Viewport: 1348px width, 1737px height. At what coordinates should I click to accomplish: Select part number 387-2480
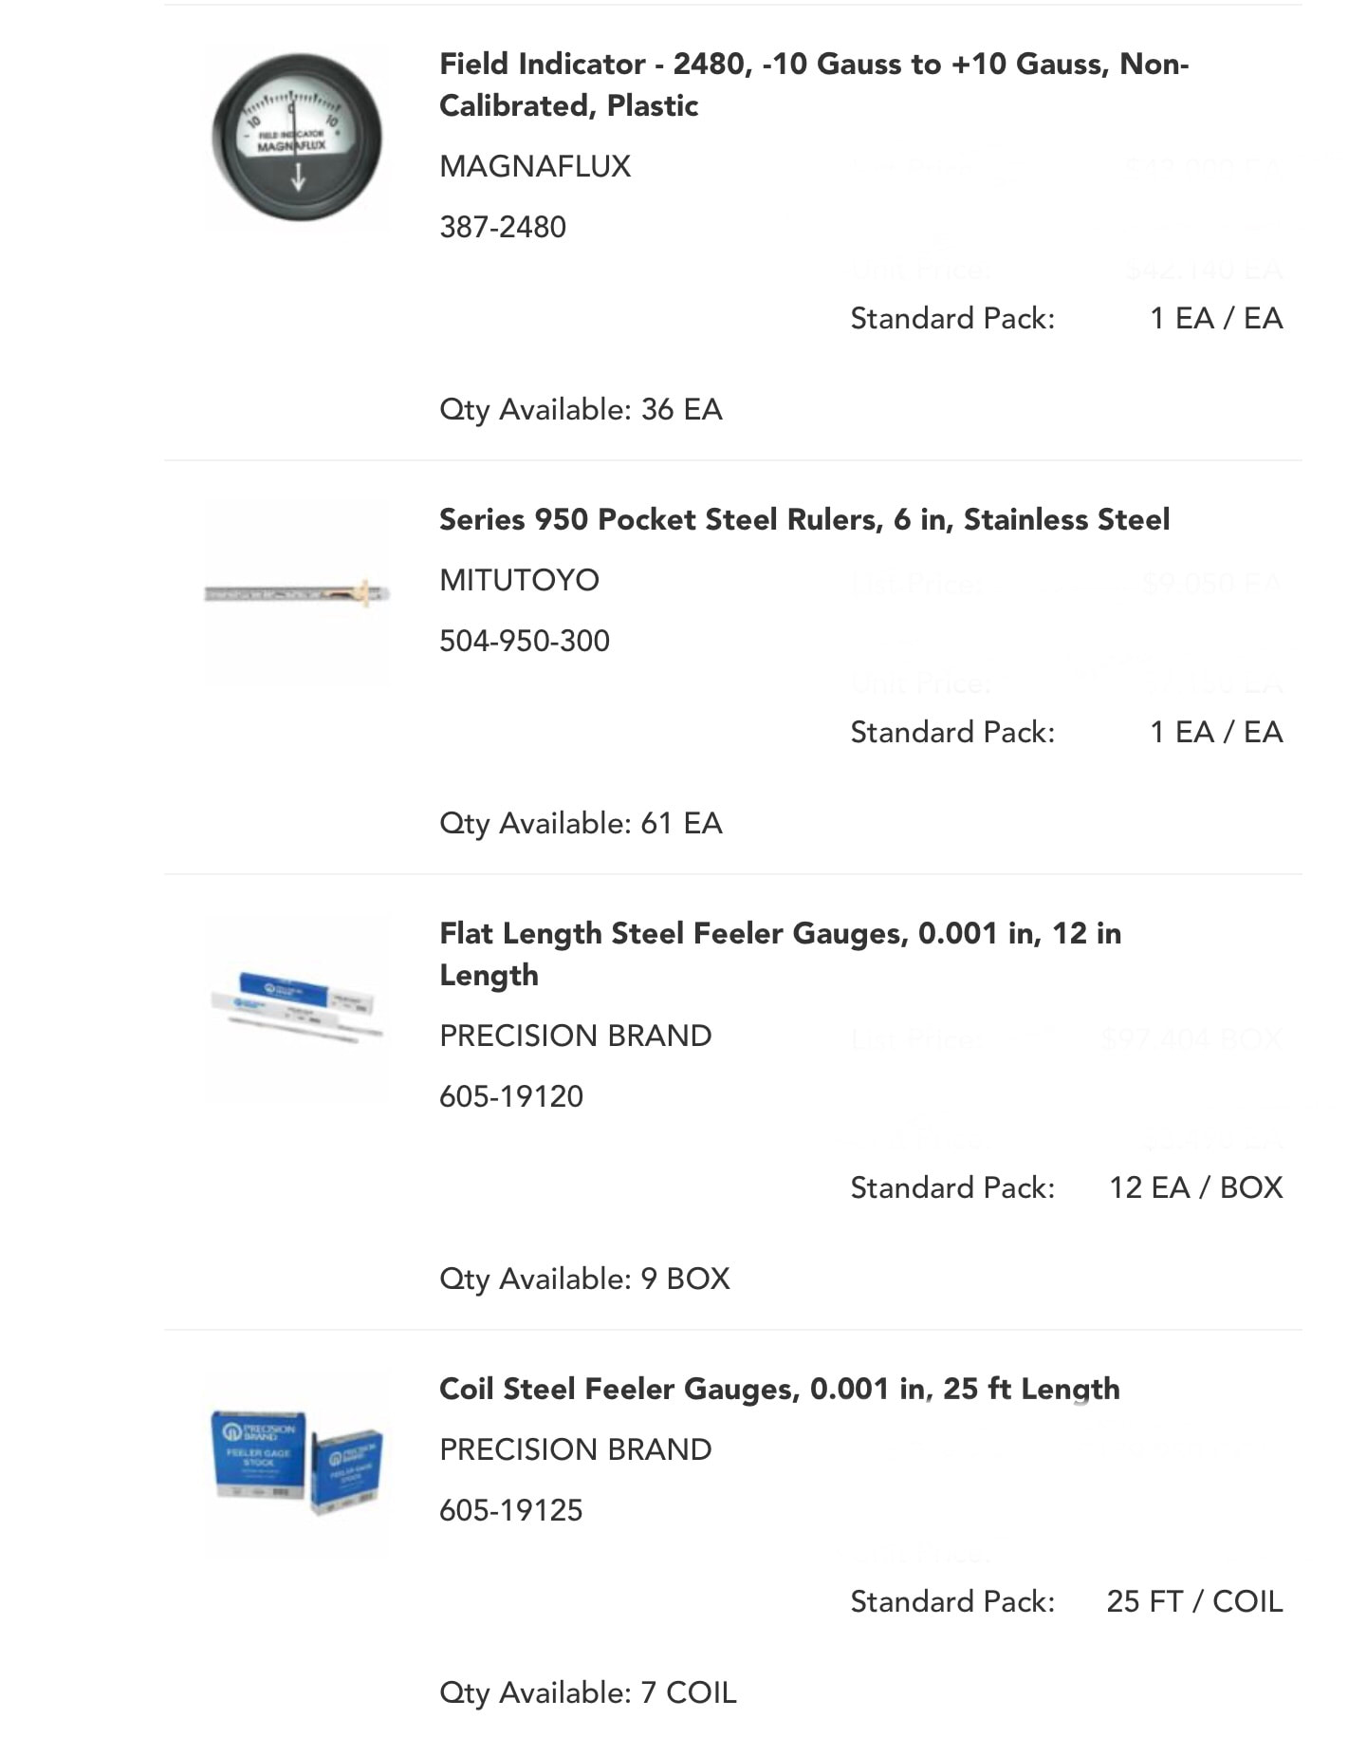tap(503, 227)
